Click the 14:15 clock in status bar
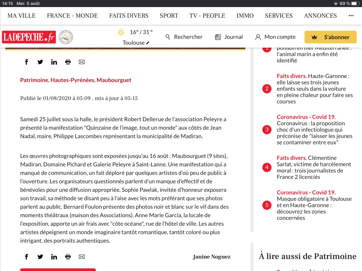 coord(8,3)
